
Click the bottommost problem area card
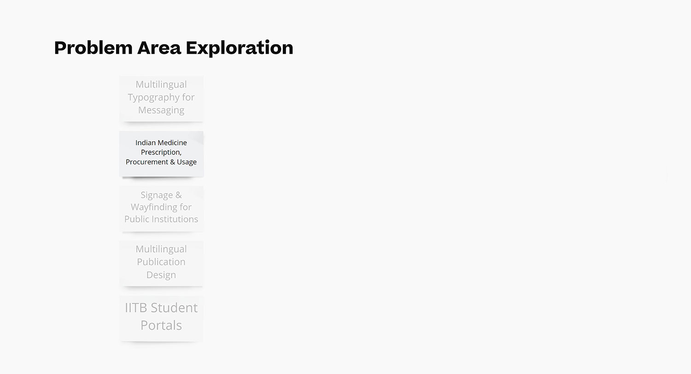pos(161,317)
